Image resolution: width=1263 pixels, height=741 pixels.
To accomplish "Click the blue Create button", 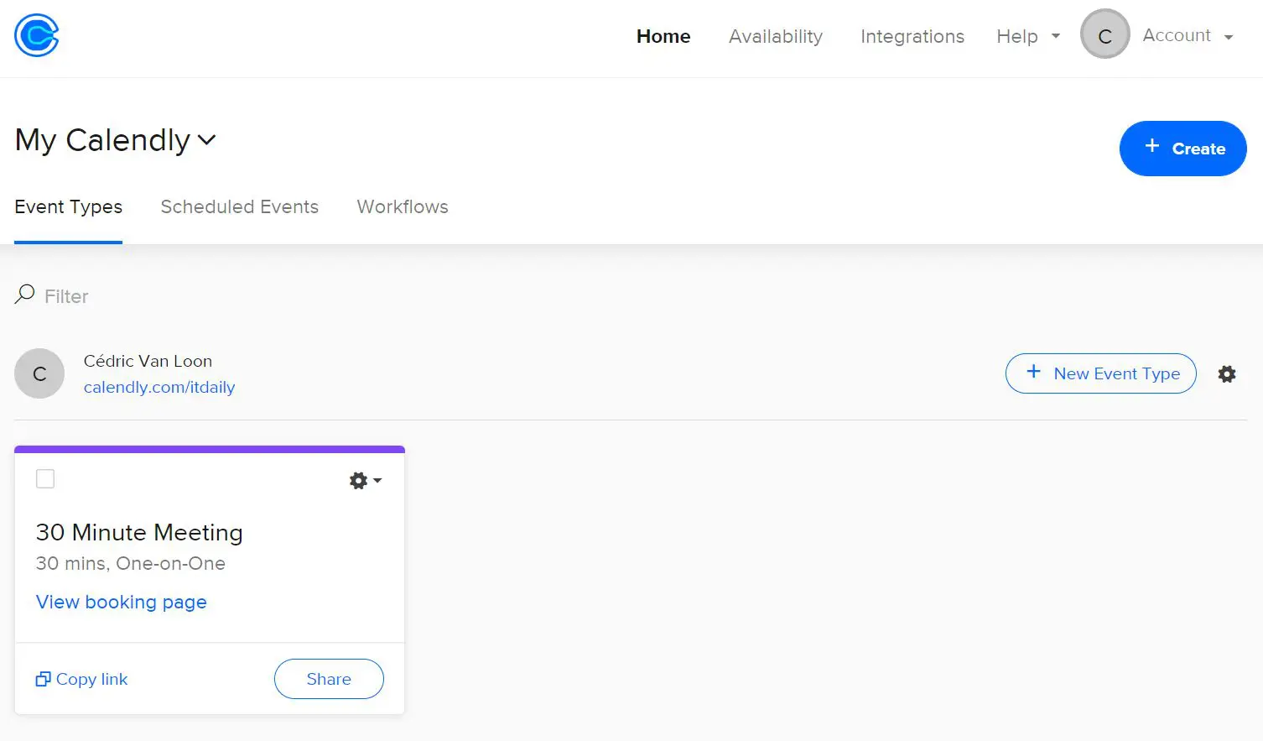I will (x=1182, y=149).
